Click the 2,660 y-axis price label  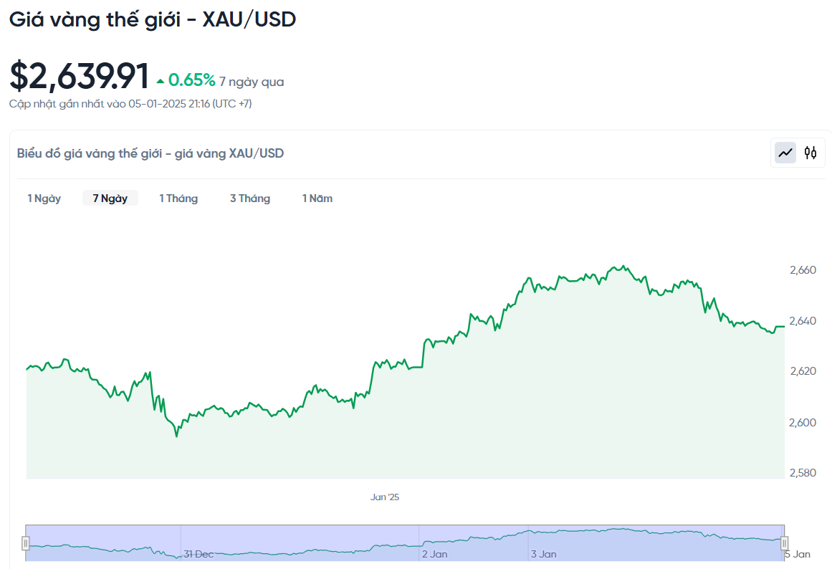(x=803, y=270)
